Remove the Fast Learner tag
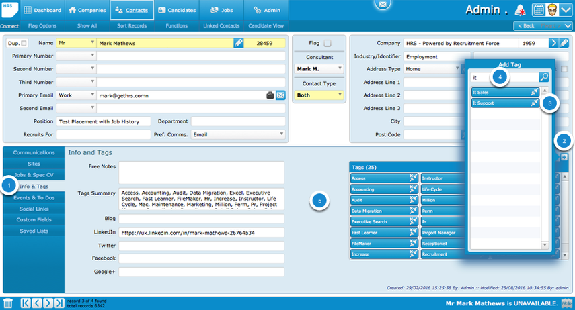This screenshot has height=310, width=575. (413, 232)
